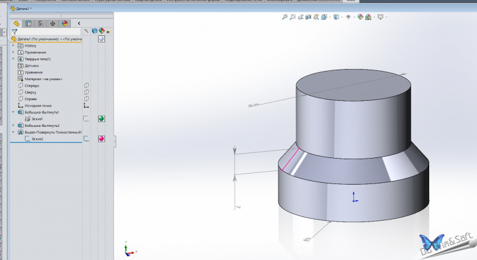Click the orientation triad in viewport corner
The height and width of the screenshot is (260, 477).
pyautogui.click(x=130, y=249)
